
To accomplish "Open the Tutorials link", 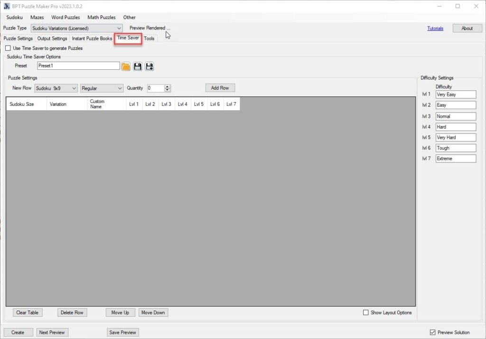I will point(435,28).
